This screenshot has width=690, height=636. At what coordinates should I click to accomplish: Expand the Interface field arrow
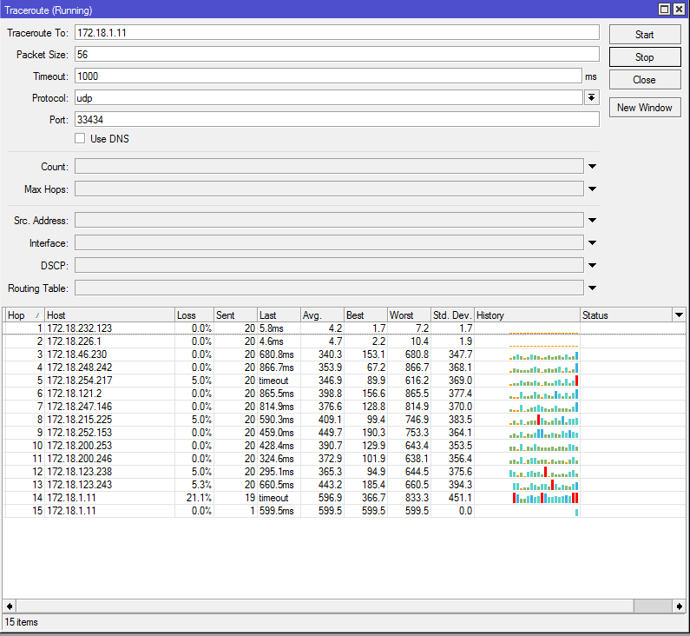[x=593, y=243]
